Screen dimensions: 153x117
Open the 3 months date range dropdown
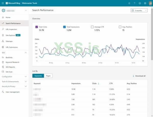coord(139,10)
